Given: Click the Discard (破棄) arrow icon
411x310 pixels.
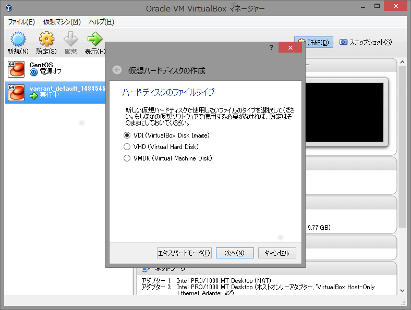Looking at the screenshot, I should tap(70, 39).
